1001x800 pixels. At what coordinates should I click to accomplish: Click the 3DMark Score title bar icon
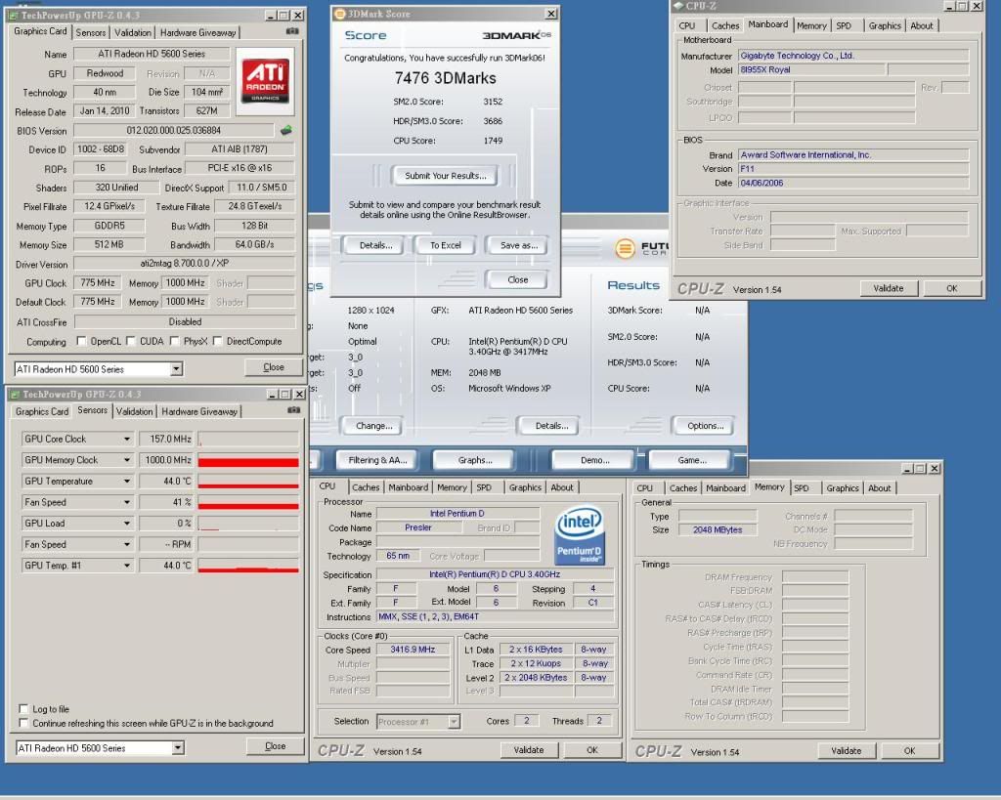(338, 14)
